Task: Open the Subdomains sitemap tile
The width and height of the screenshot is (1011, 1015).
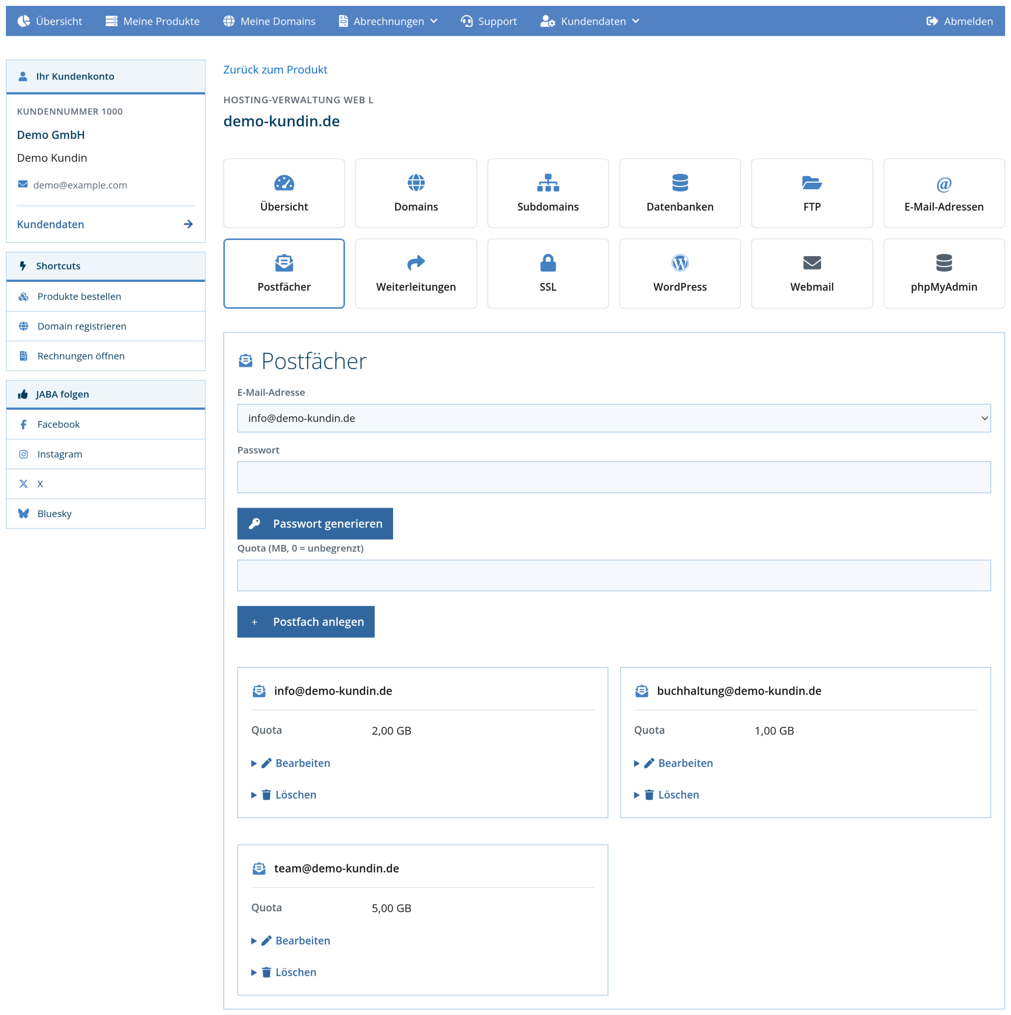Action: pos(547,193)
